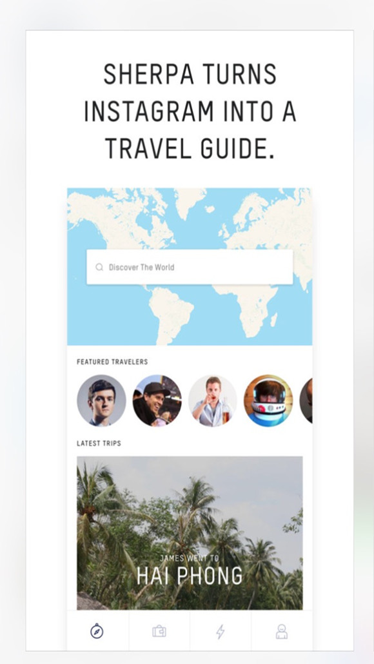Tap the magnifying glass search icon

pyautogui.click(x=99, y=267)
